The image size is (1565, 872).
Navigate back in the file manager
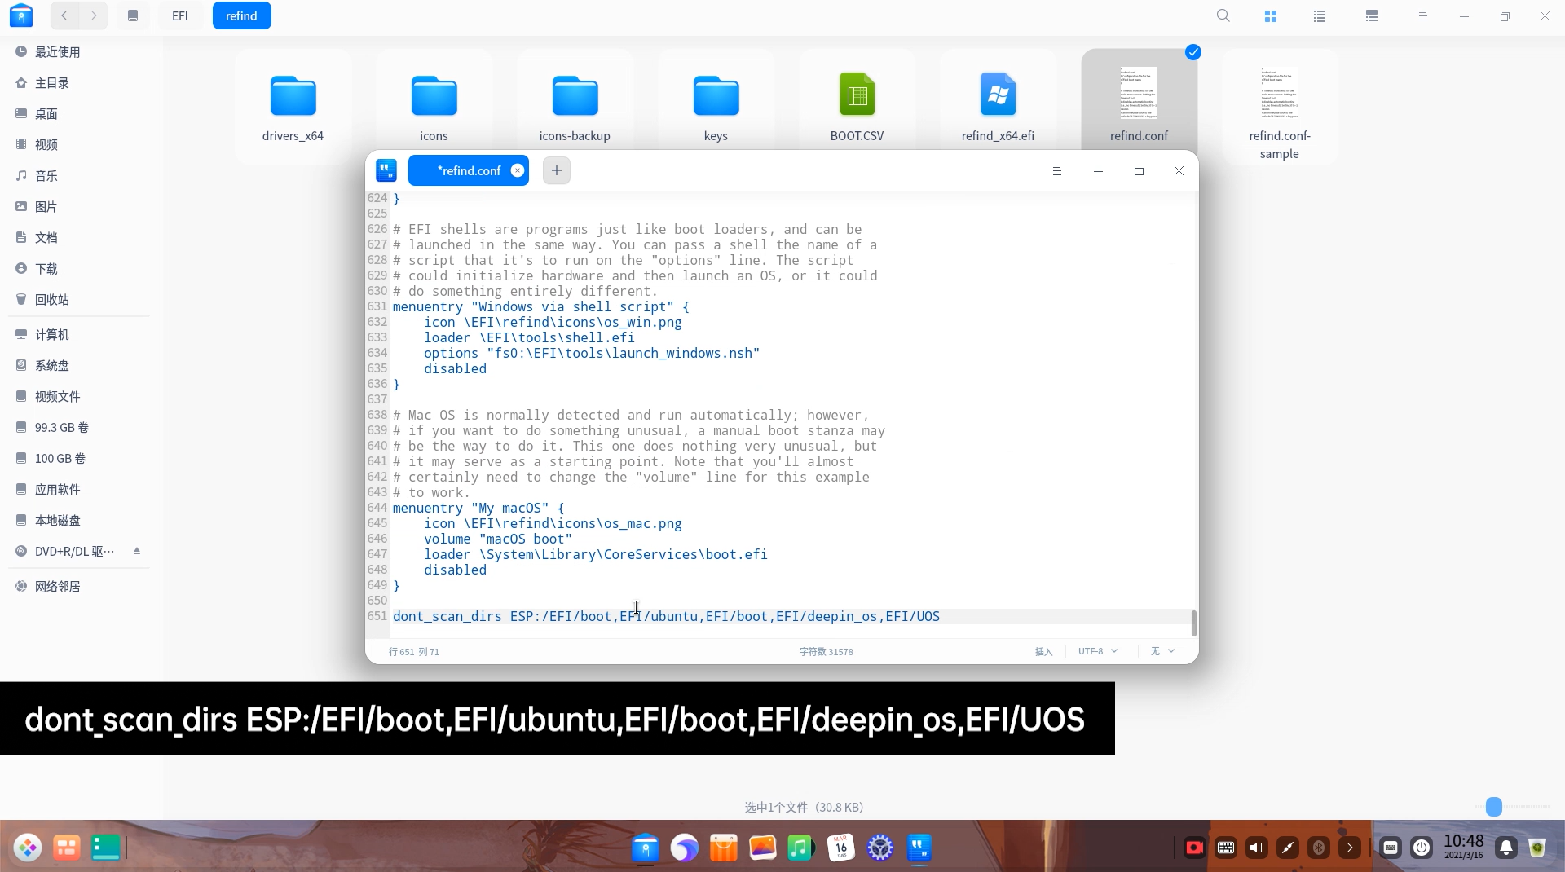(64, 15)
